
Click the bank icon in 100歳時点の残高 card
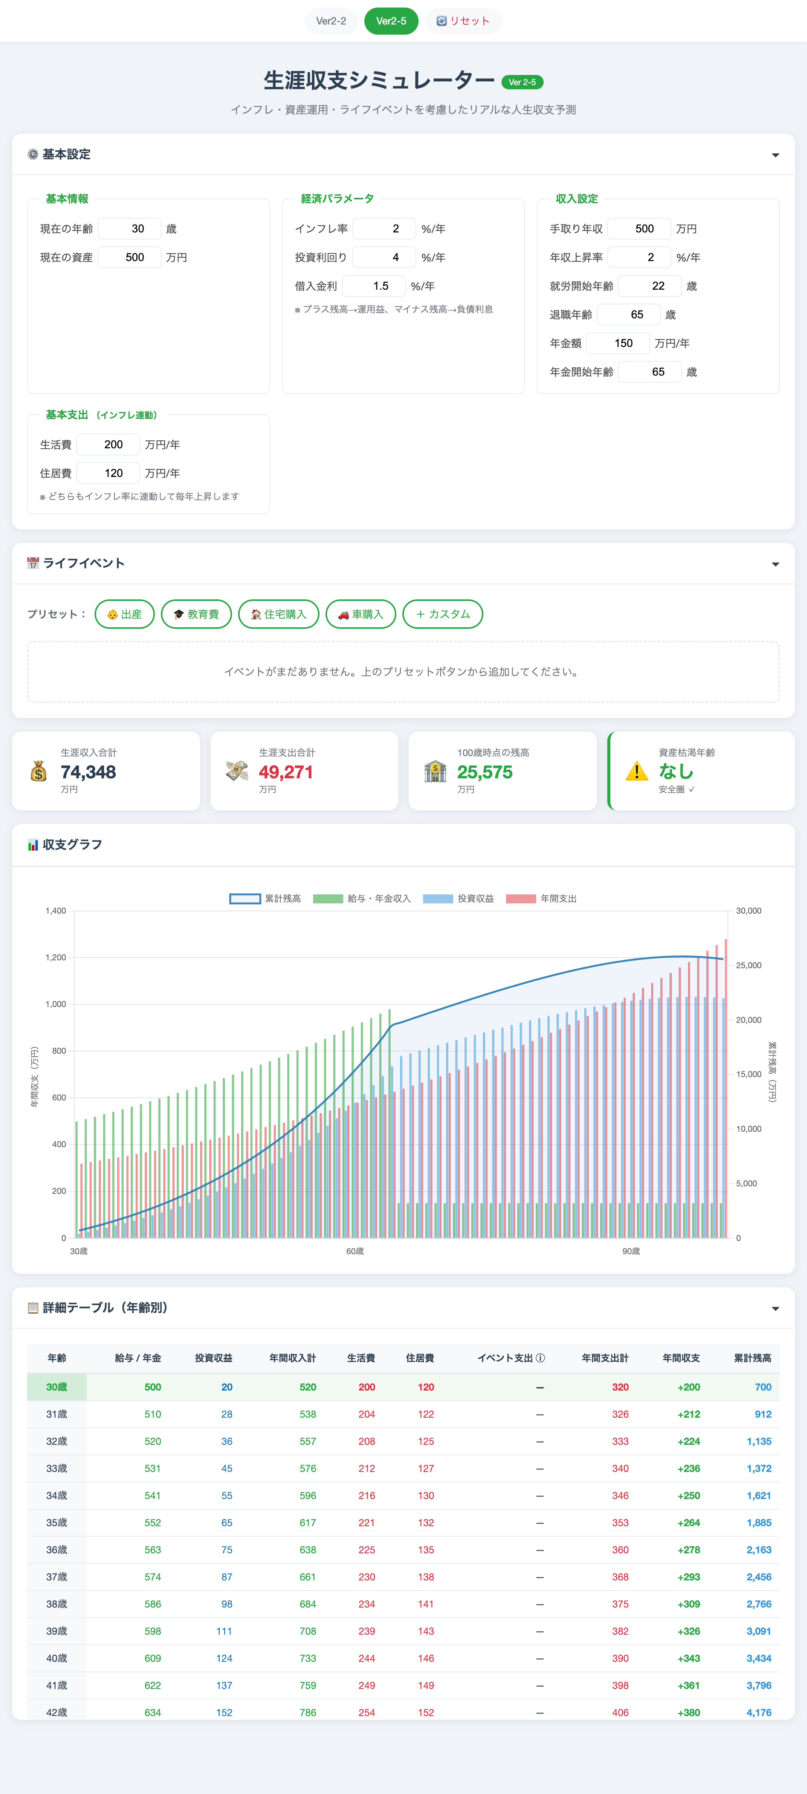click(435, 771)
